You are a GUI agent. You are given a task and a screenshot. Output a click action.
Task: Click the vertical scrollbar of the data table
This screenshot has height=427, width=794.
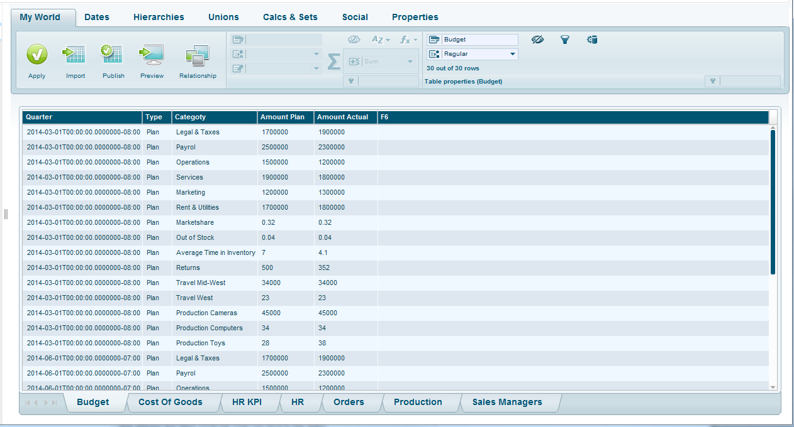point(773,201)
